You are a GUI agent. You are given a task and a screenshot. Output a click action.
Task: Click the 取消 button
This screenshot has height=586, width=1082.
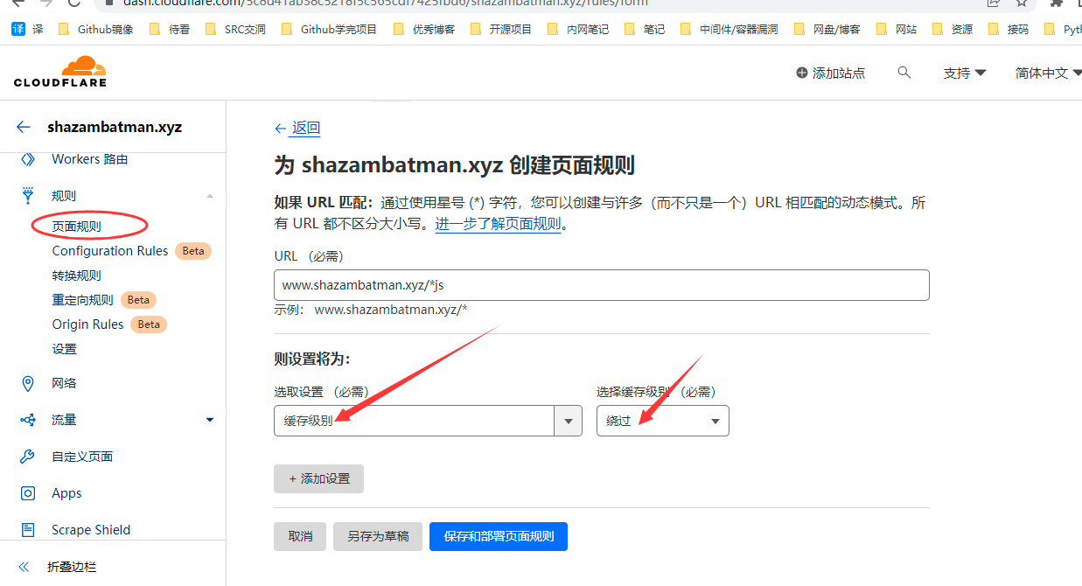(300, 536)
